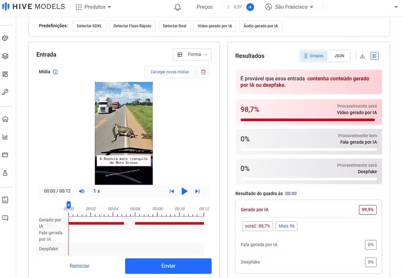Go to the Preços page
The width and height of the screenshot is (402, 278).
coord(204,7)
